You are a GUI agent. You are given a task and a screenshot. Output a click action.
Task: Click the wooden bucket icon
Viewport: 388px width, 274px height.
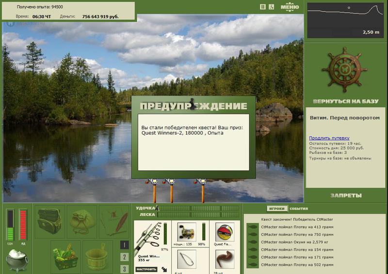pyautogui.click(x=97, y=257)
